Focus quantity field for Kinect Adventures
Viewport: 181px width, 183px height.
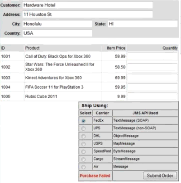point(152,78)
